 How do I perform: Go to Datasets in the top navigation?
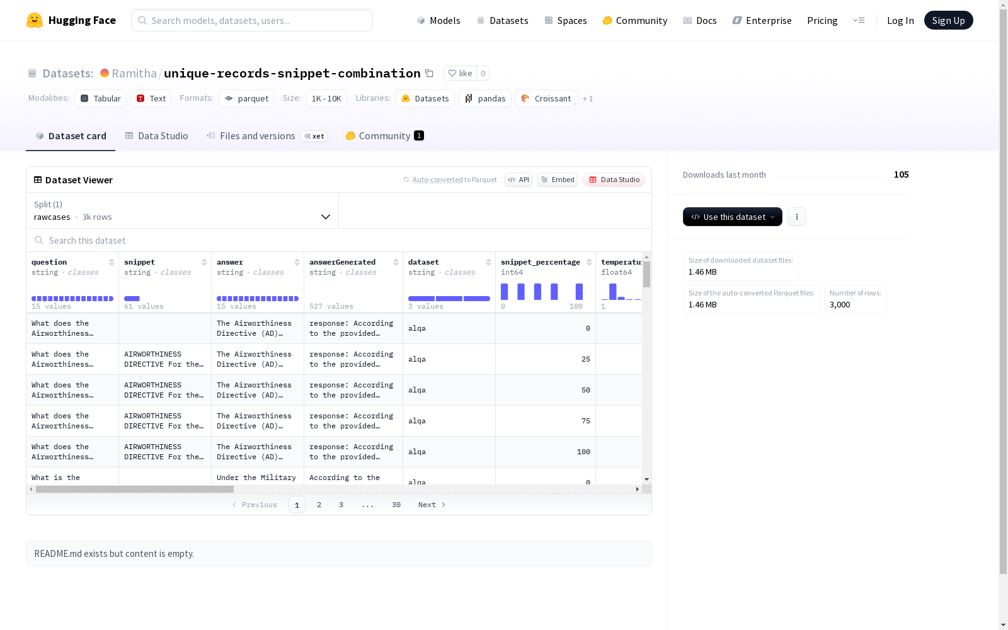pyautogui.click(x=502, y=20)
